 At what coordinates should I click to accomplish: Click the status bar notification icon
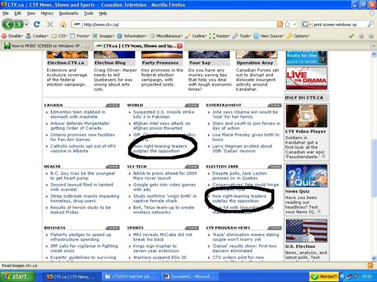click(371, 266)
